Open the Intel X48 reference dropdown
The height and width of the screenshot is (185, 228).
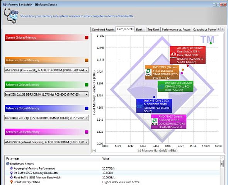[x=46, y=118]
